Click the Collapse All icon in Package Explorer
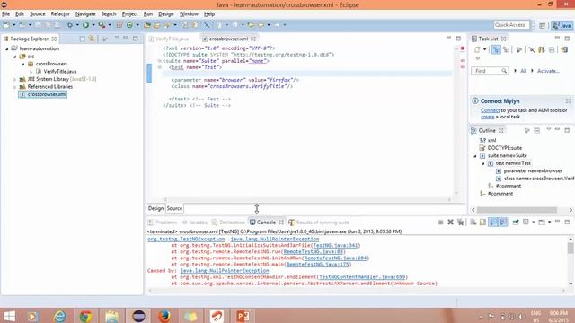This screenshot has width=575, height=323. point(82,39)
